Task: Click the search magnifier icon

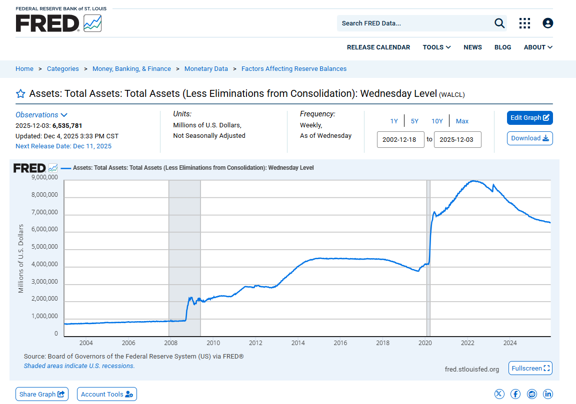Action: pyautogui.click(x=499, y=23)
